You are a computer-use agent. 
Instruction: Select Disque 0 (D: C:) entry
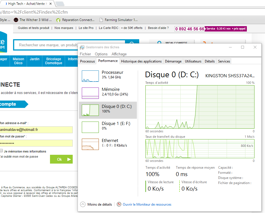(x=108, y=110)
